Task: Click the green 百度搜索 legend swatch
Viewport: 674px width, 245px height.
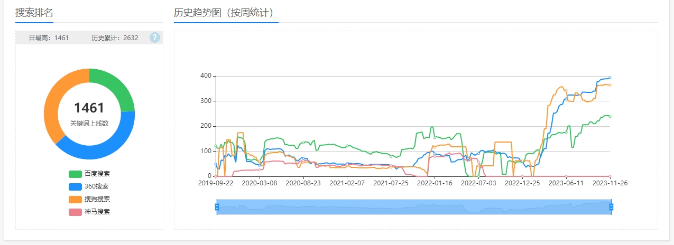Action: point(75,174)
